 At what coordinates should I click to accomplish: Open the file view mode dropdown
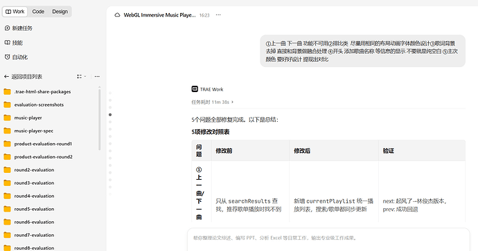[x=81, y=77]
